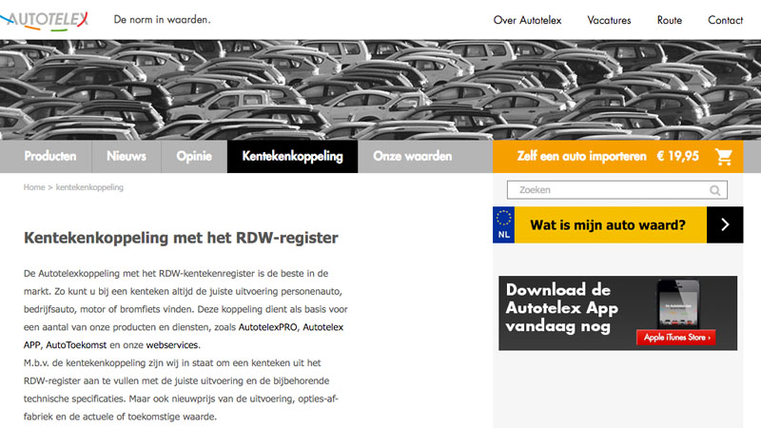The height and width of the screenshot is (428, 761).
Task: Click the Apple iTunes Store button
Action: click(x=675, y=338)
